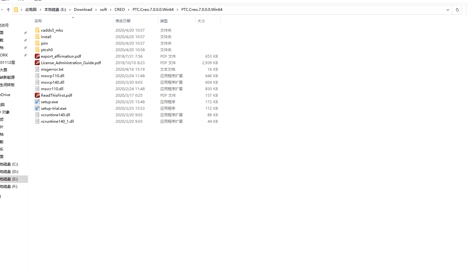
Task: Select msvcp110.dll file icon
Action: pos(37,76)
